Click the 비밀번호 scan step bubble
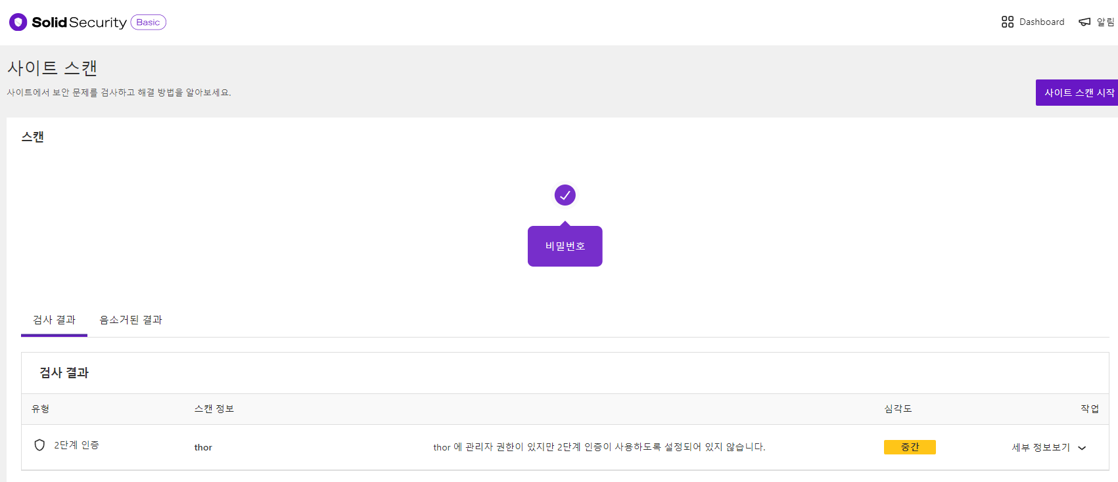Image resolution: width=1118 pixels, height=482 pixels. (565, 246)
